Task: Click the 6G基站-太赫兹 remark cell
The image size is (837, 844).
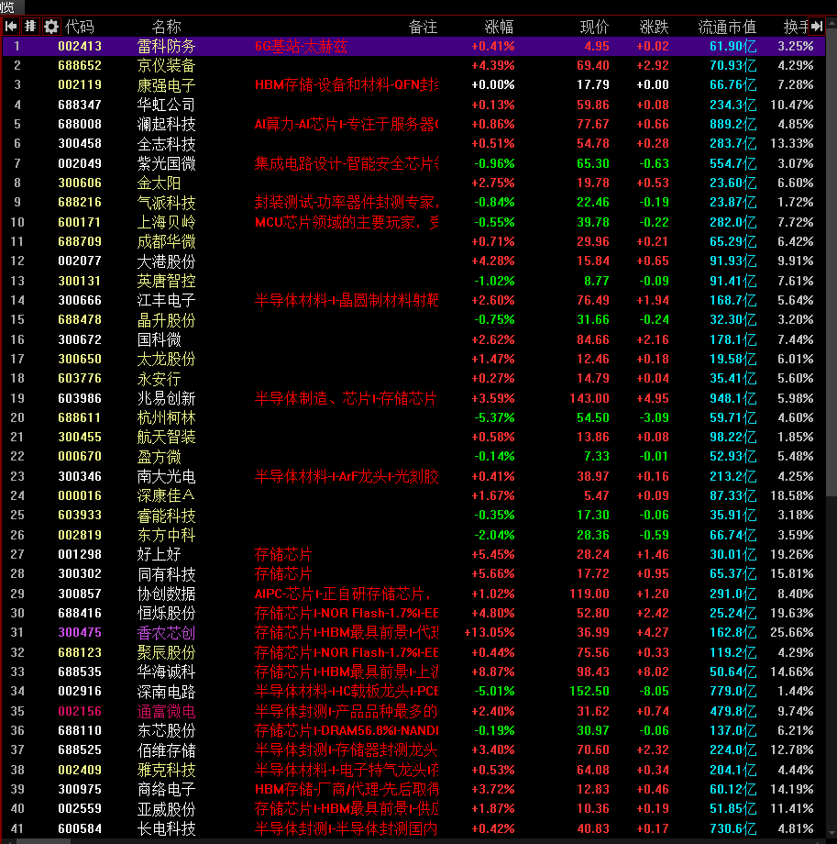Action: coord(301,46)
